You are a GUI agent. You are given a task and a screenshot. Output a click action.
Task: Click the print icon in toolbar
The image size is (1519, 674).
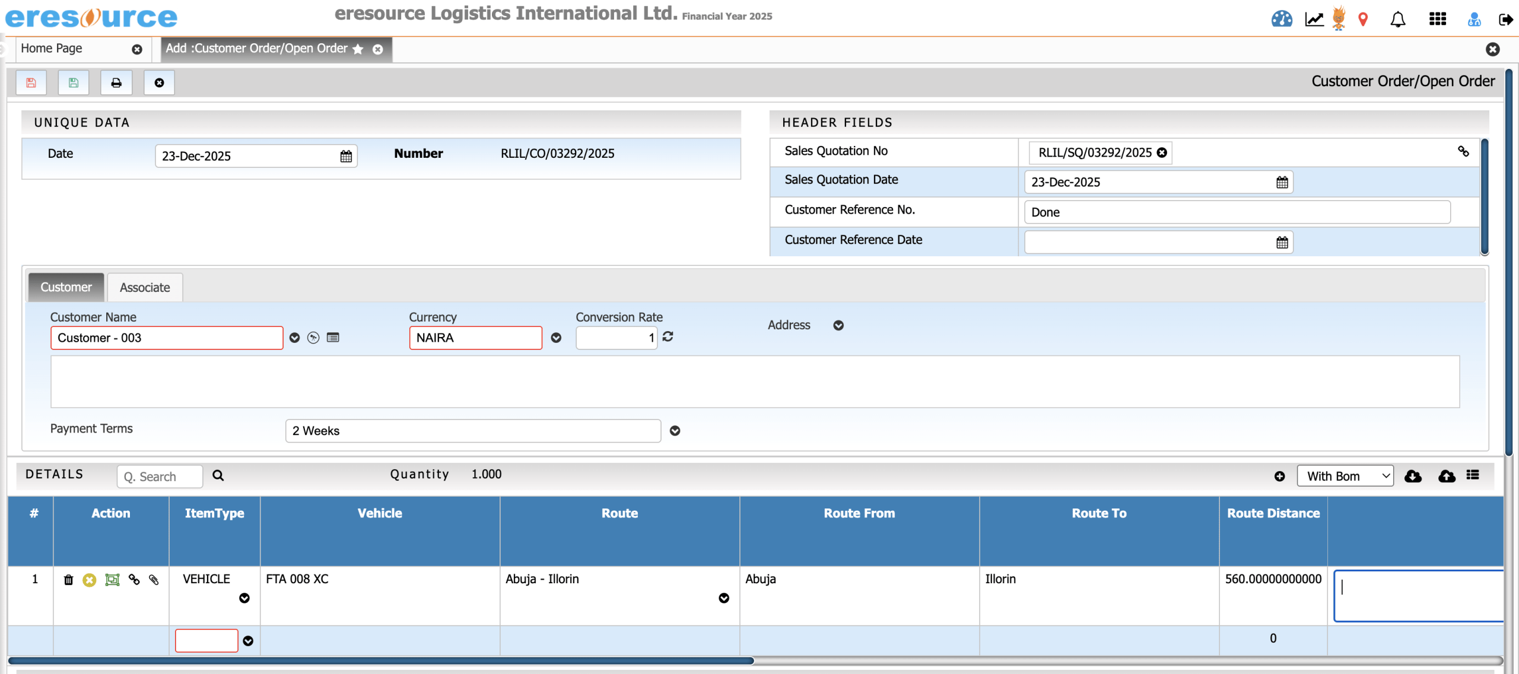(116, 82)
